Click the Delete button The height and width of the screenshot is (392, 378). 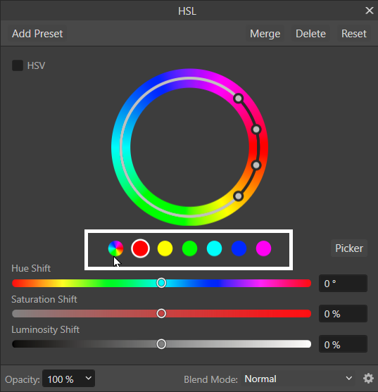(x=310, y=34)
